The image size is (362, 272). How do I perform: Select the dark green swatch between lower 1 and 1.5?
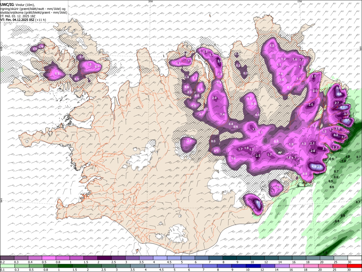point(65,266)
